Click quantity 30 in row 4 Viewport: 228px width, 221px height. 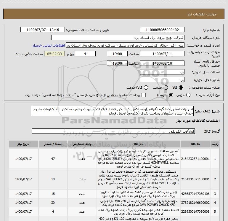click(x=53, y=203)
